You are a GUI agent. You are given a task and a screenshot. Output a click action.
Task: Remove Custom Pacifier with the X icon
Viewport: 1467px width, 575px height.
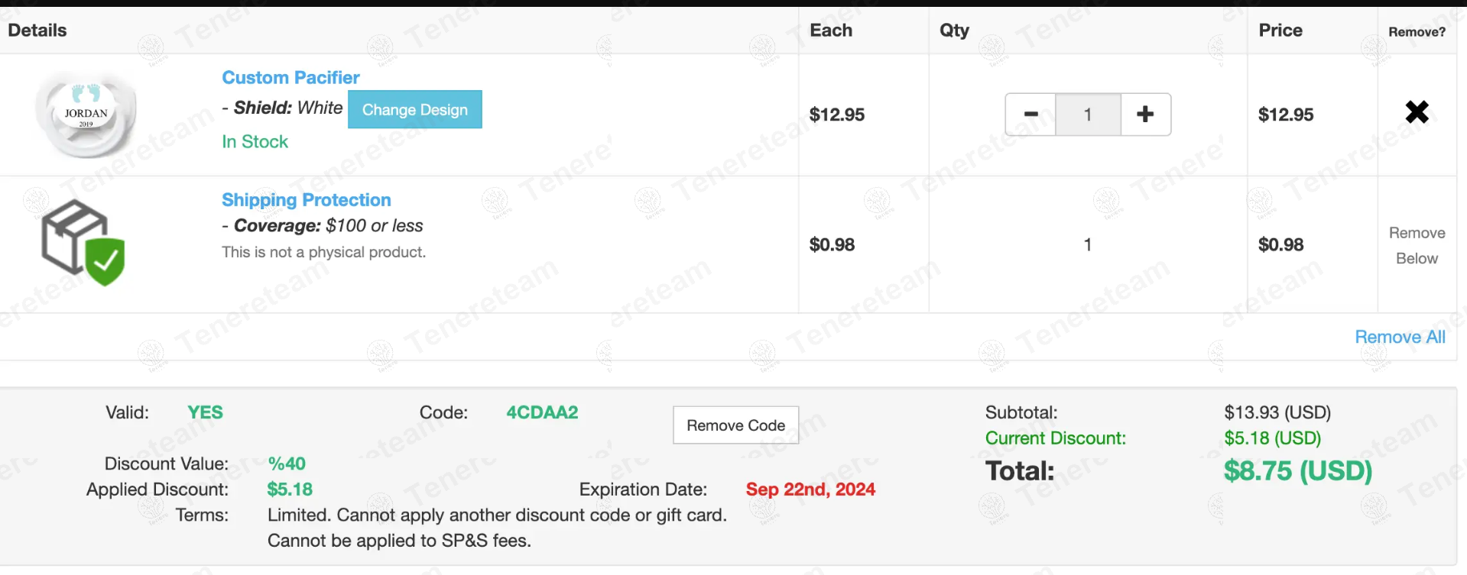pos(1417,112)
